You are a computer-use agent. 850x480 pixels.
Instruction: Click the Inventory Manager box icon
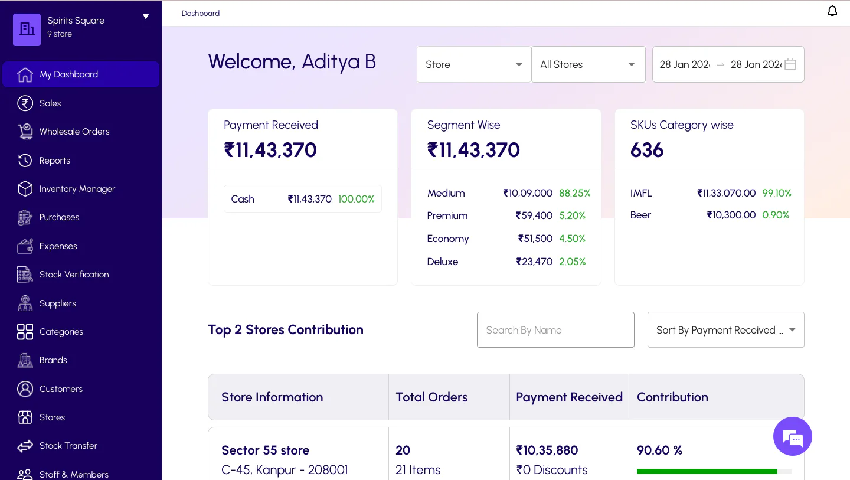point(25,189)
